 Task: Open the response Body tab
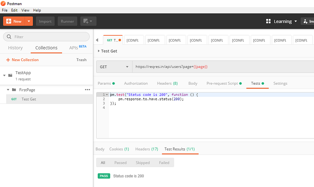click(100, 149)
